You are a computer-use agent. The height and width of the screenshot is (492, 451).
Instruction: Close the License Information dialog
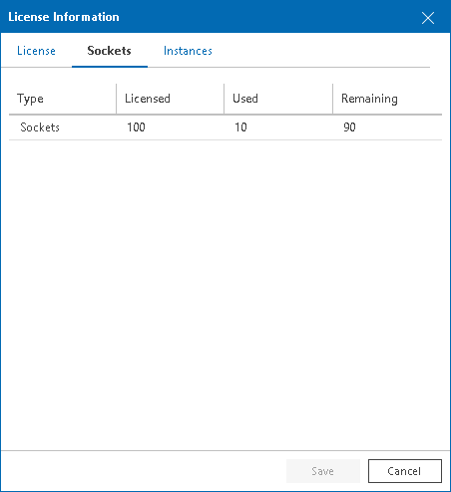(x=428, y=18)
